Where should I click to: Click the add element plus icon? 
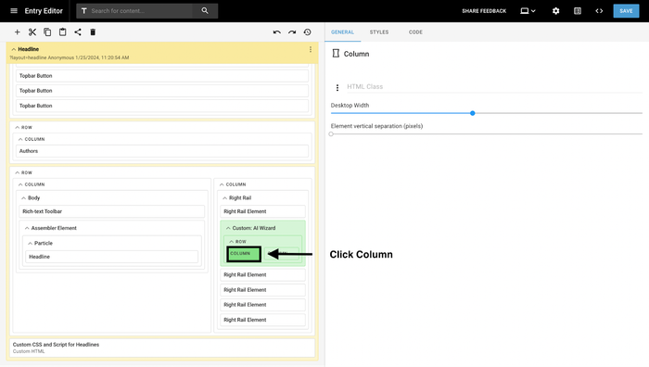[x=17, y=32]
